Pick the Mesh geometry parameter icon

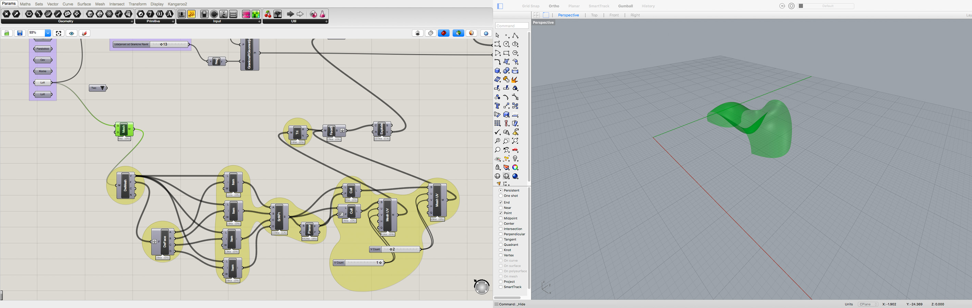pyautogui.click(x=109, y=14)
